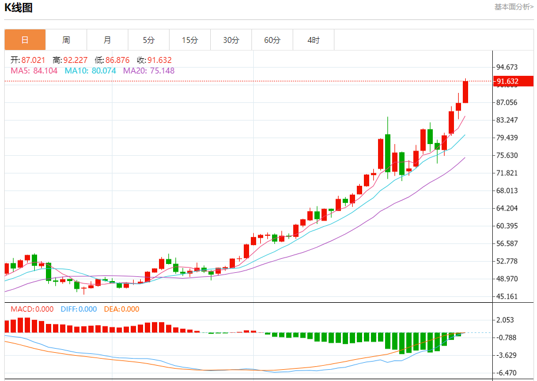The height and width of the screenshot is (381, 537).
Task: Click the 94.673 price axis label
Action: coord(507,67)
